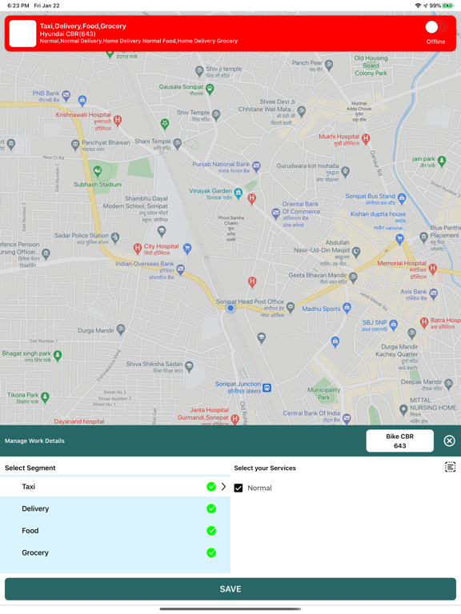
Task: Tap the Bhagat singh park tree marker
Action: pyautogui.click(x=58, y=356)
